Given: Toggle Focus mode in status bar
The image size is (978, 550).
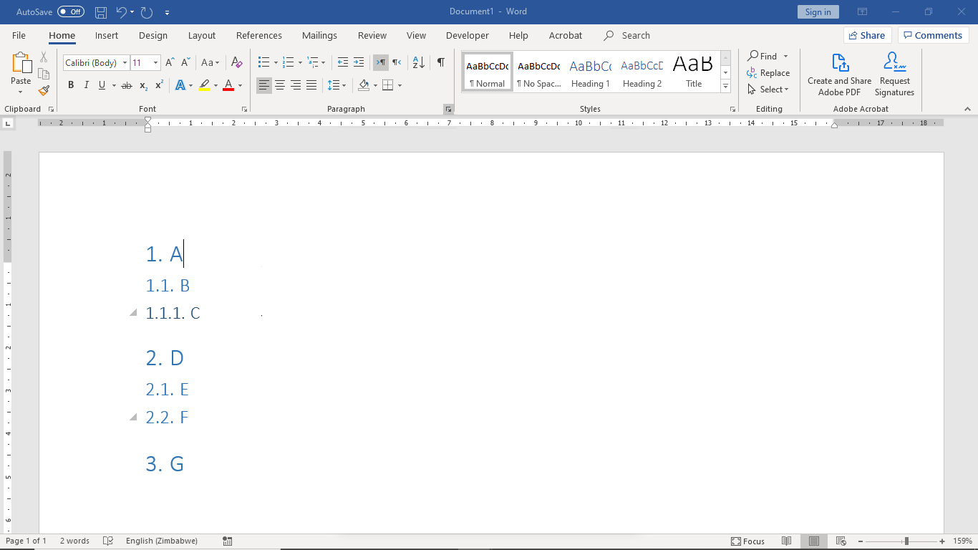Looking at the screenshot, I should pyautogui.click(x=748, y=541).
